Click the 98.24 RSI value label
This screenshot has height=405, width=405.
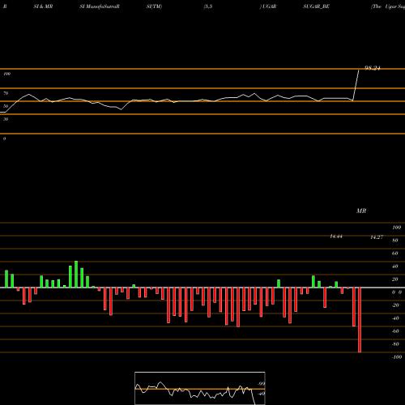pyautogui.click(x=373, y=68)
